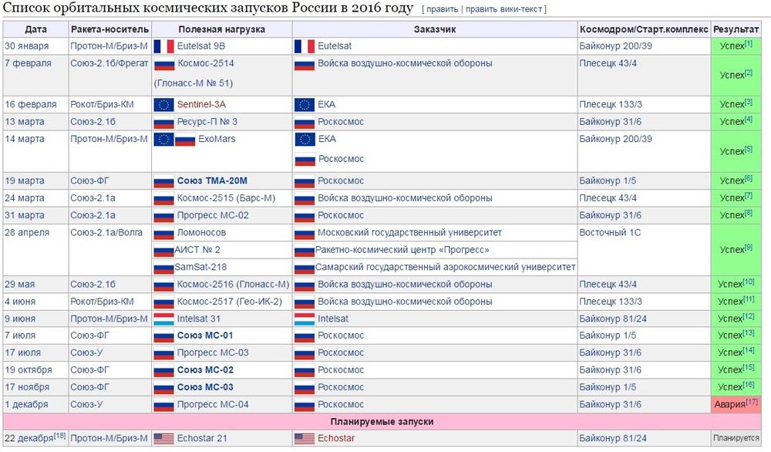Click the Дата column header

[35, 29]
